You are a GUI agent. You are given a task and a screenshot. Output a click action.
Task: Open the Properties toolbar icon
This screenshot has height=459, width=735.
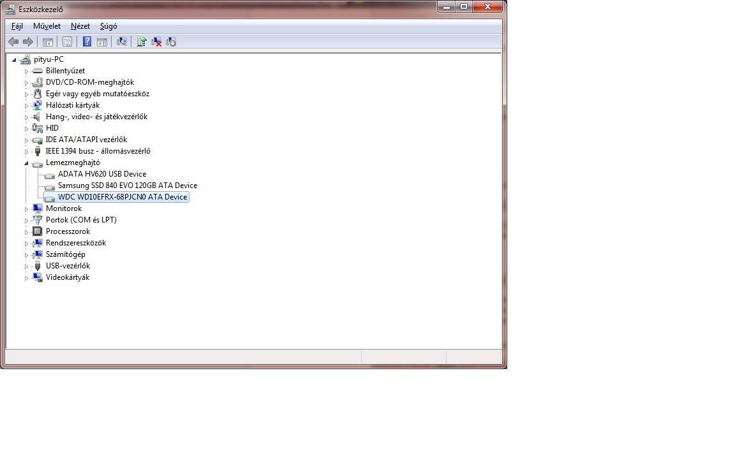point(68,41)
